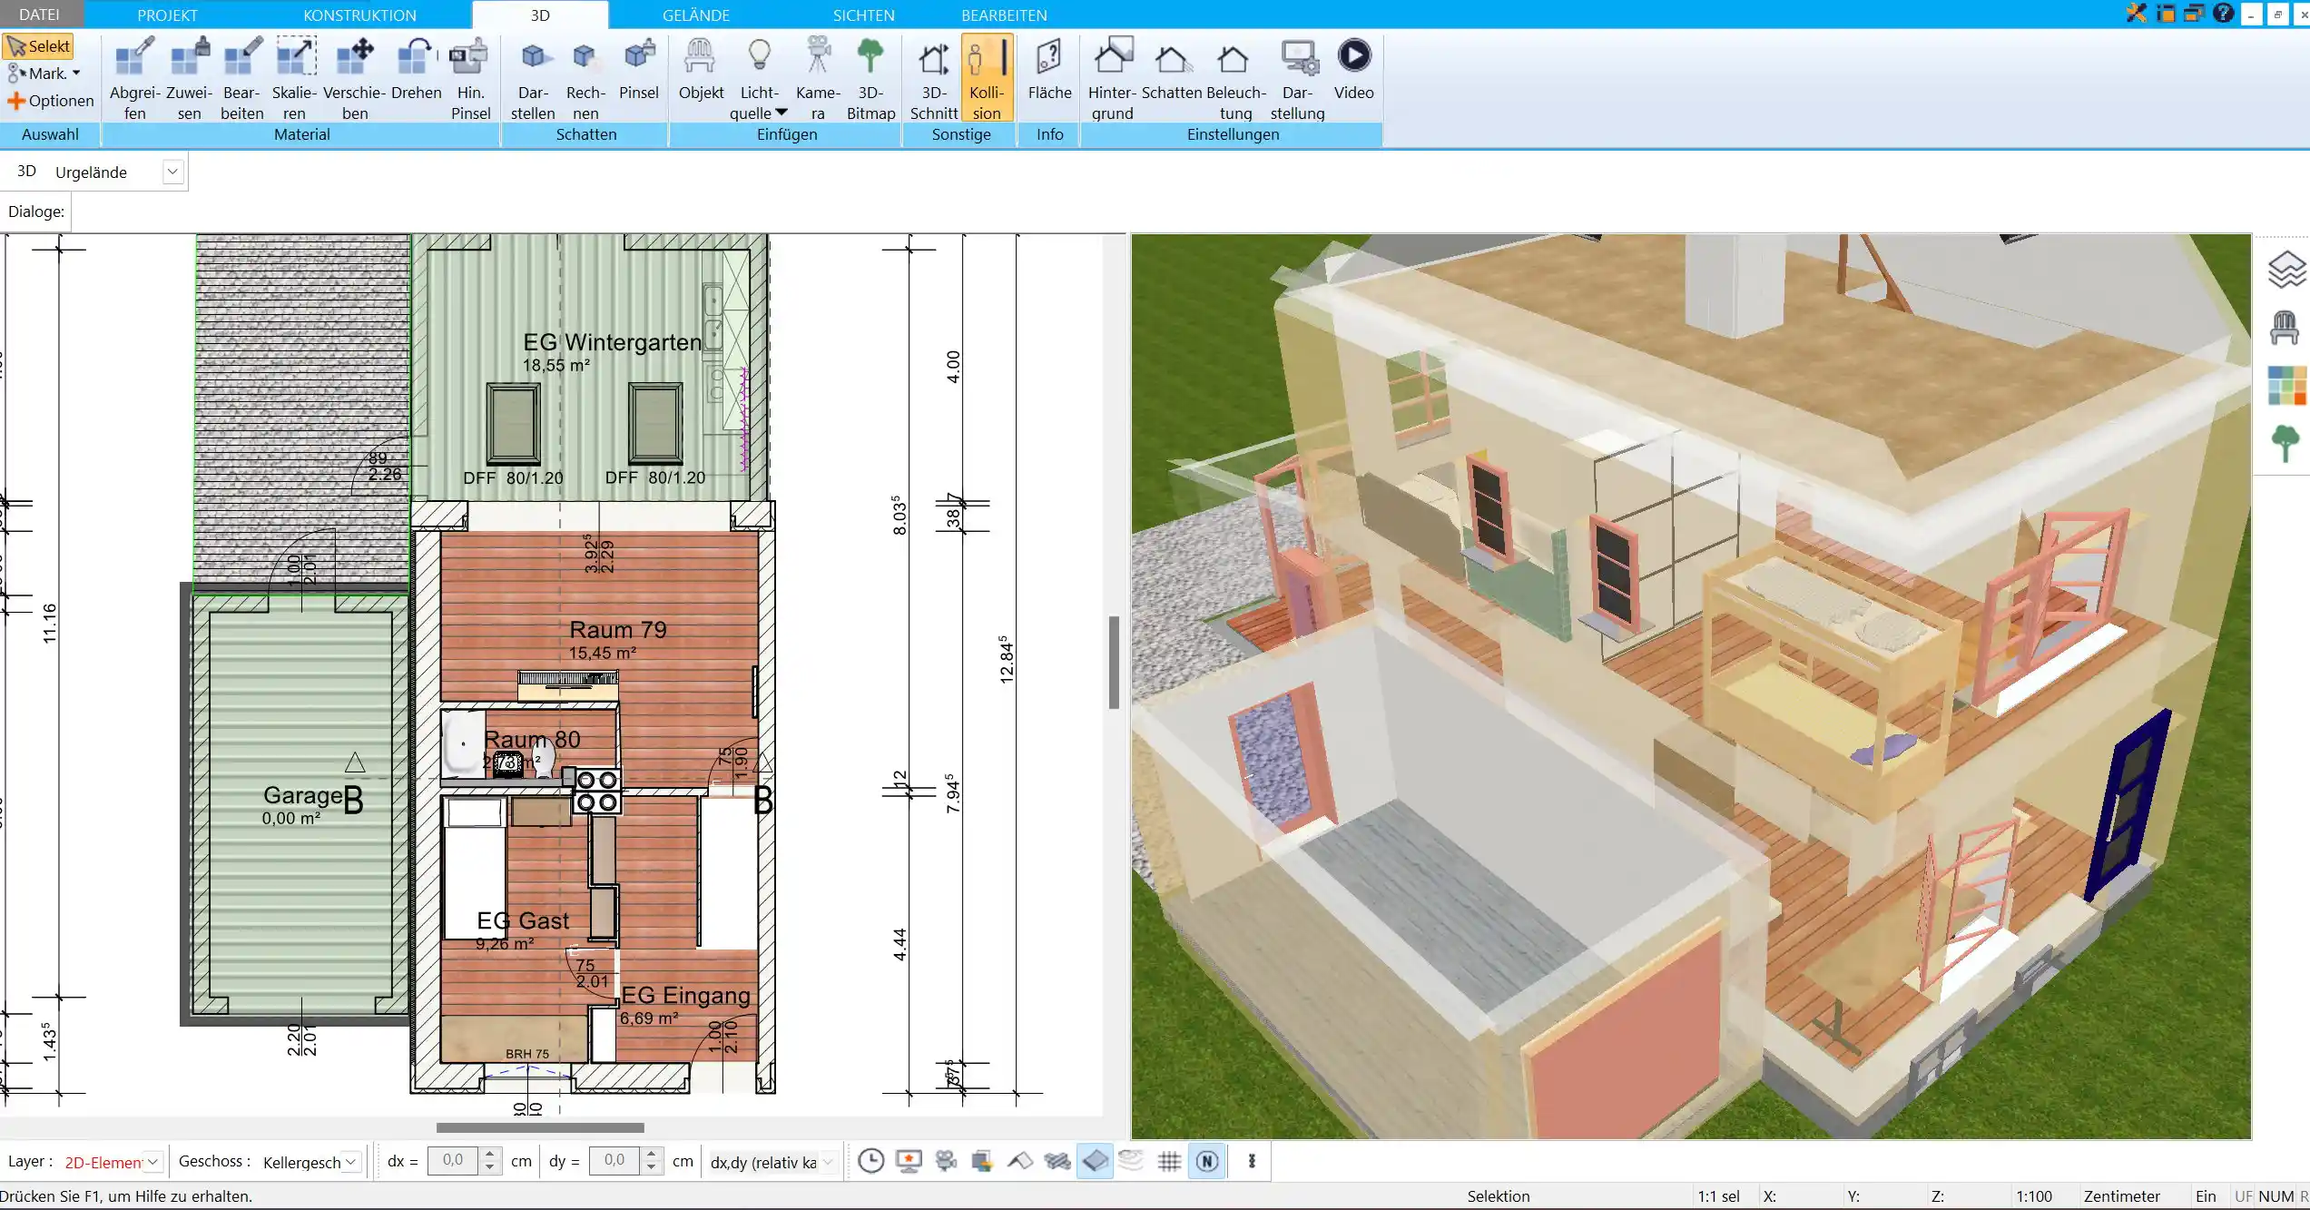Image resolution: width=2310 pixels, height=1210 pixels.
Task: Select the Verschieben material tool
Action: [x=355, y=78]
